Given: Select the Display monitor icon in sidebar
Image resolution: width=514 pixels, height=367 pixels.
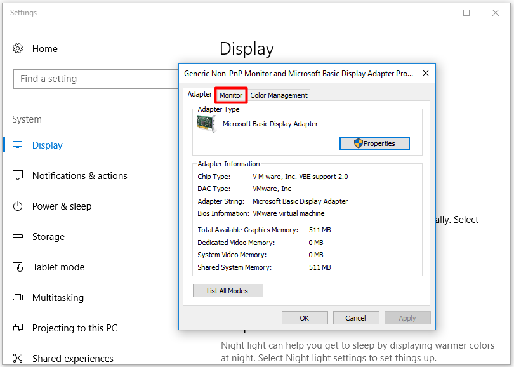Looking at the screenshot, I should coord(18,145).
